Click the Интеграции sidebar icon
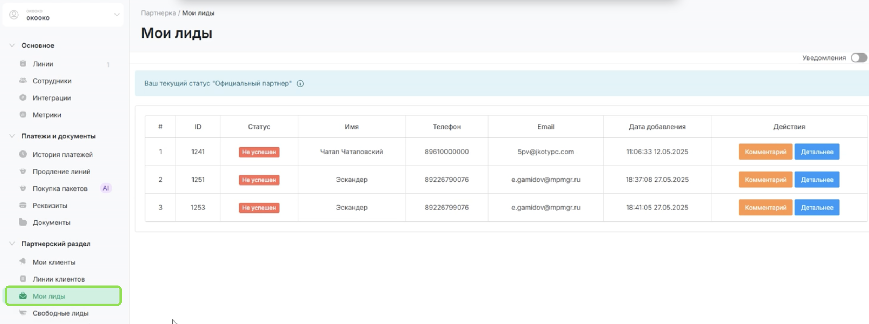 tap(23, 97)
